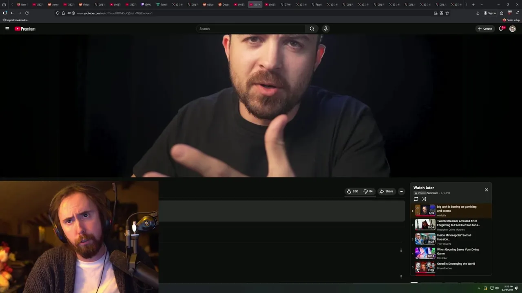Go forward in browser history
The height and width of the screenshot is (293, 522).
[19, 13]
